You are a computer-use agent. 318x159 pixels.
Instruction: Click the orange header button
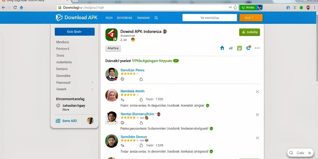pos(251,18)
